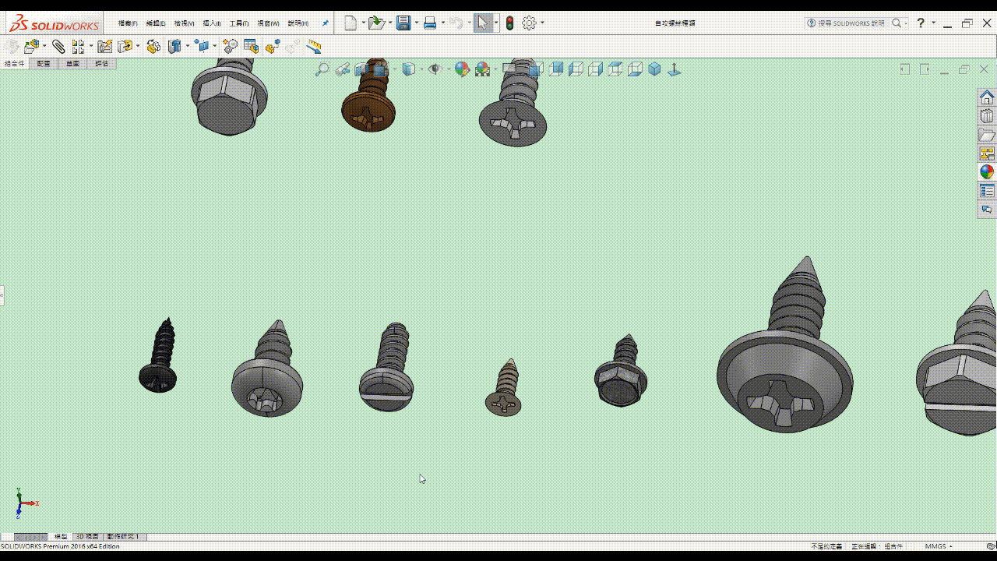Open the Options gear icon
997x561 pixels.
[529, 23]
